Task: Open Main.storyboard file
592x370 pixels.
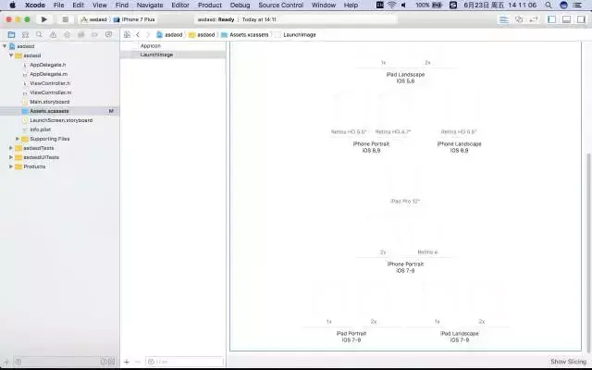Action: point(50,102)
